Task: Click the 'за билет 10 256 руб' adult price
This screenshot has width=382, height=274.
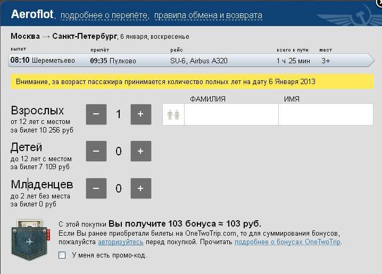Action: (x=42, y=130)
